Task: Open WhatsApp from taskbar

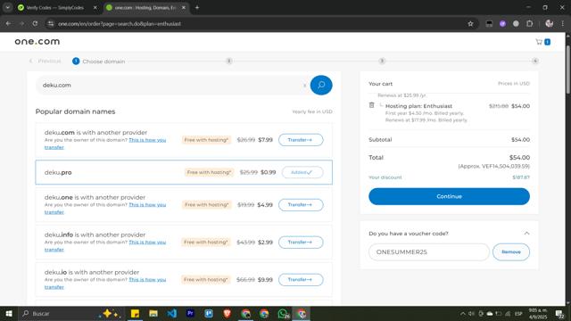Action: [x=283, y=313]
